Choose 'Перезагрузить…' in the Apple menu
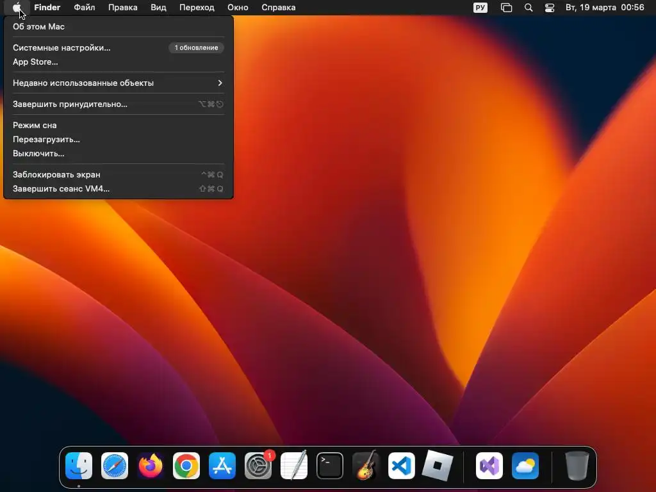The image size is (656, 492). tap(118, 139)
